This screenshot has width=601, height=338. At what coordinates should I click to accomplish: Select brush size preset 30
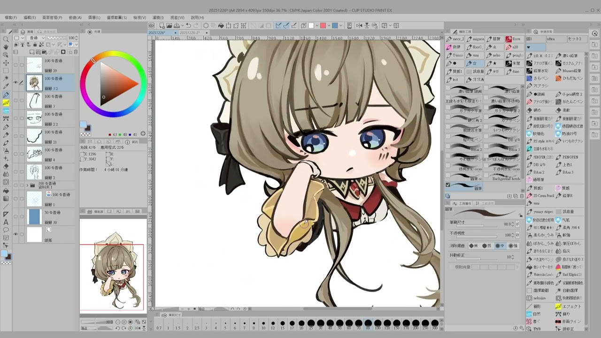[x=321, y=325]
